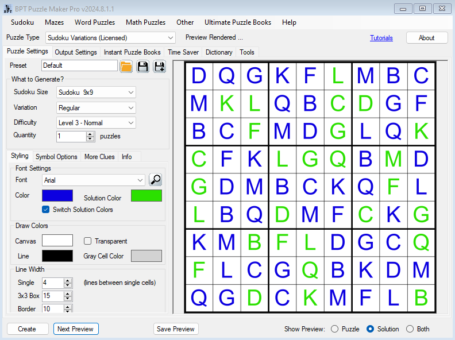This screenshot has height=340, width=455.
Task: Open the Difficulty dropdown
Action: (x=131, y=123)
